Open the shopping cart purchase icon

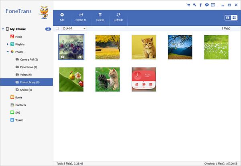[x=188, y=5]
